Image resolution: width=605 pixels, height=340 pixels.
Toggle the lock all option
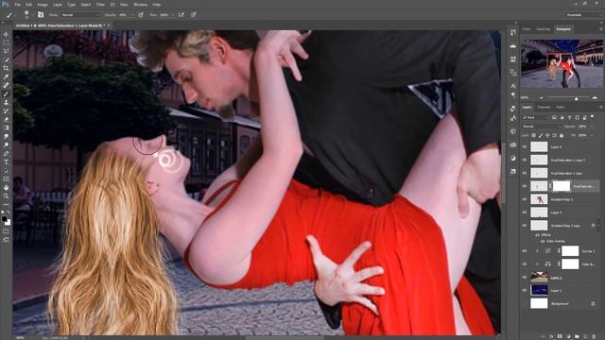562,135
